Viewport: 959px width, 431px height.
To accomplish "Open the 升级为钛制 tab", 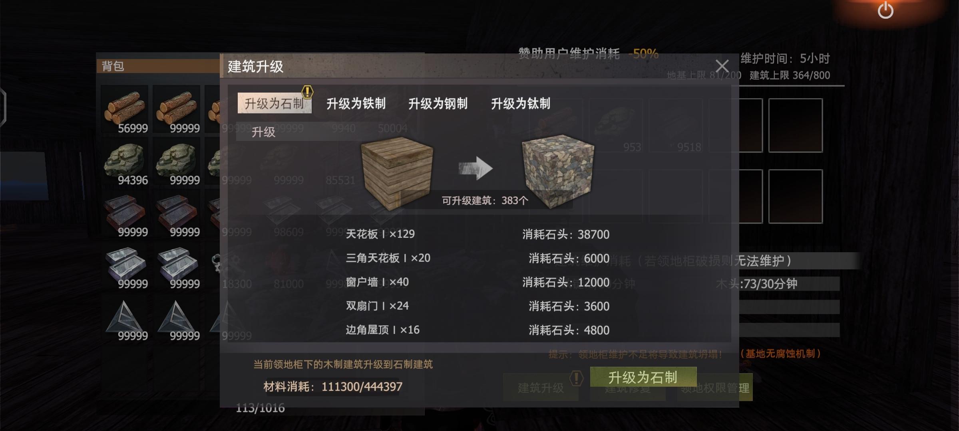I will (x=520, y=103).
